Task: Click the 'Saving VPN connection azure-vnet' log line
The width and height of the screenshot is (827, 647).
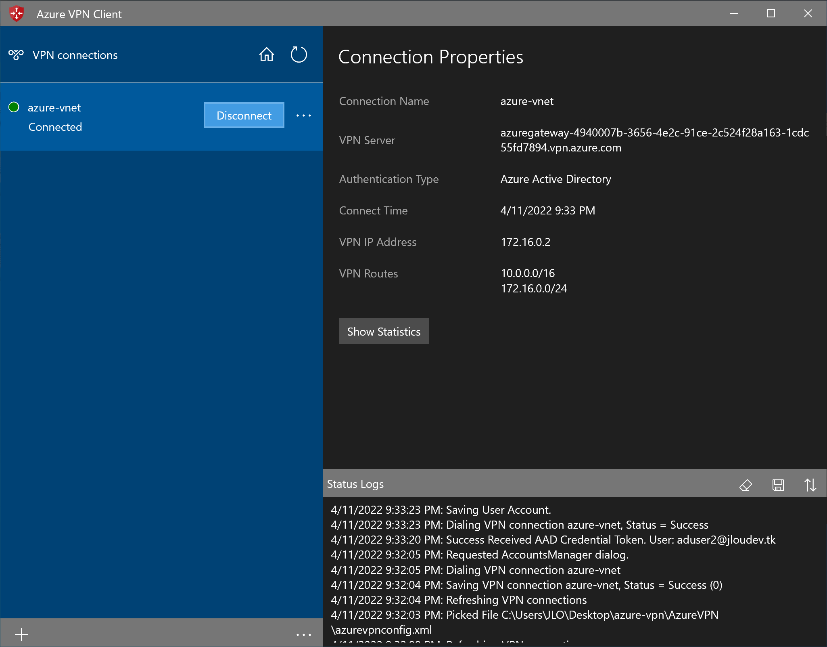Action: (x=526, y=585)
